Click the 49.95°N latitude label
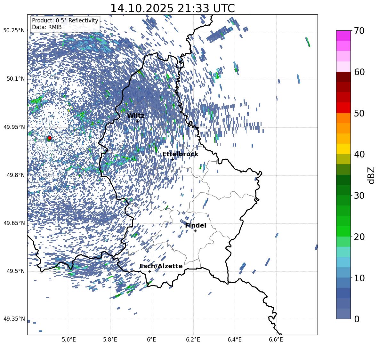 14,127
